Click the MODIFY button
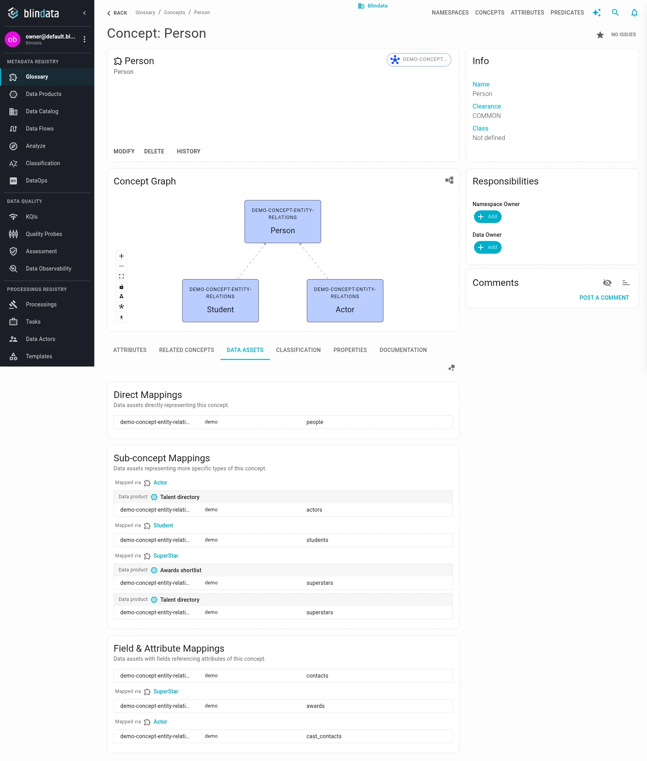This screenshot has height=761, width=647. 124,151
